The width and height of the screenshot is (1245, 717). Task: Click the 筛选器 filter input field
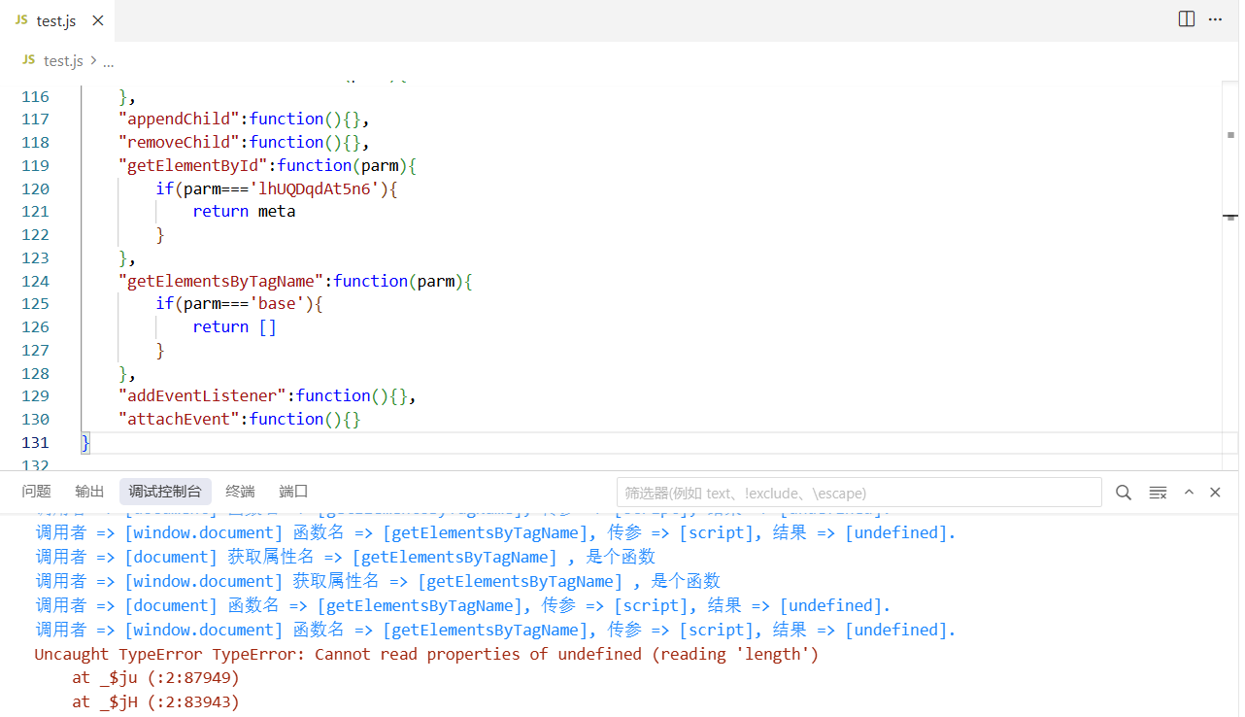pyautogui.click(x=858, y=493)
